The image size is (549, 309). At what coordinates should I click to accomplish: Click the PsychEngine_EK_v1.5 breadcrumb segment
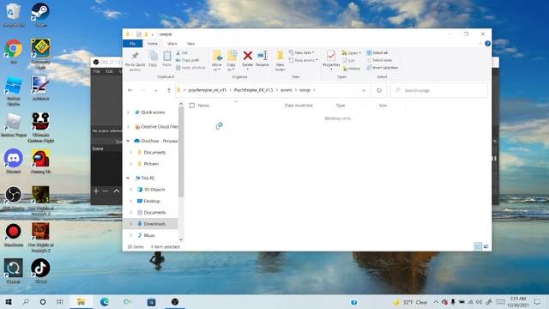254,90
